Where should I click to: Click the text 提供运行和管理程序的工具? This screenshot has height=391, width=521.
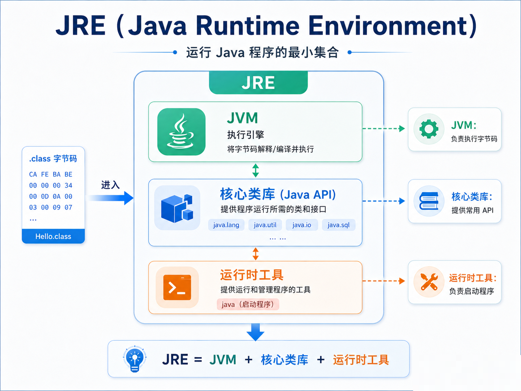(x=266, y=290)
